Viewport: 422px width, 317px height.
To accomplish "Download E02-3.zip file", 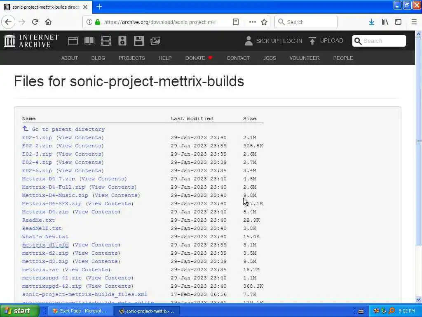I will 37,154.
